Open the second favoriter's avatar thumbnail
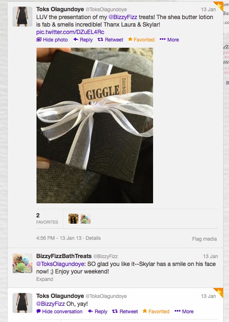 [85, 219]
